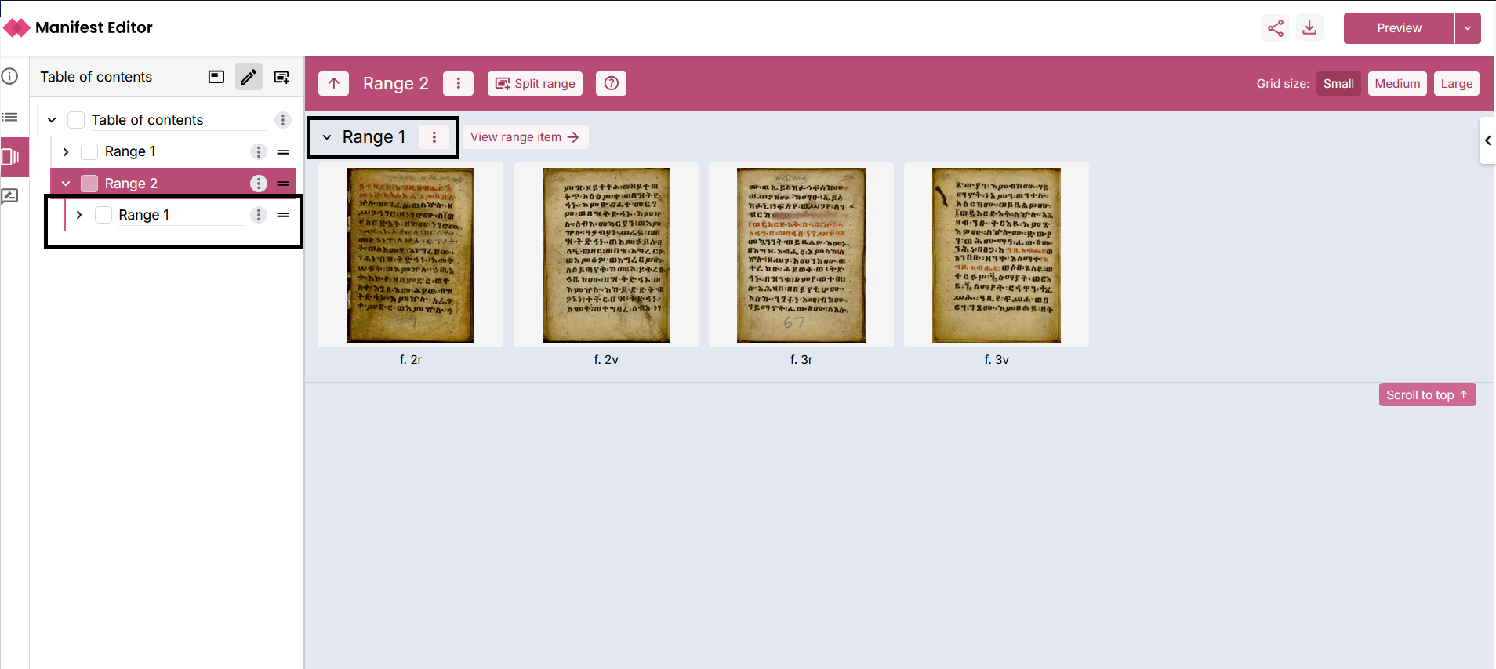Open the info panel in left sidebar
The image size is (1496, 669).
(10, 77)
